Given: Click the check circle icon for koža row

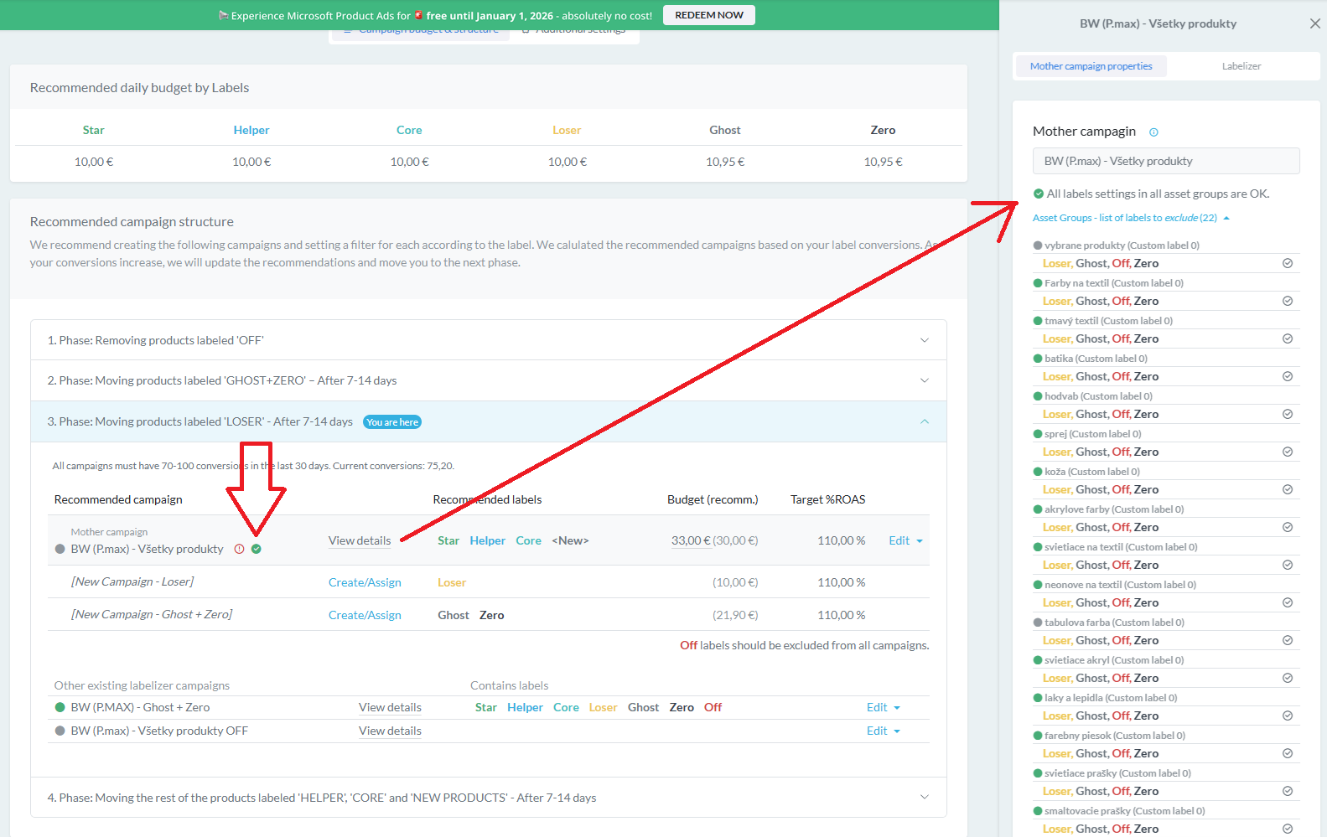Looking at the screenshot, I should coord(1287,489).
